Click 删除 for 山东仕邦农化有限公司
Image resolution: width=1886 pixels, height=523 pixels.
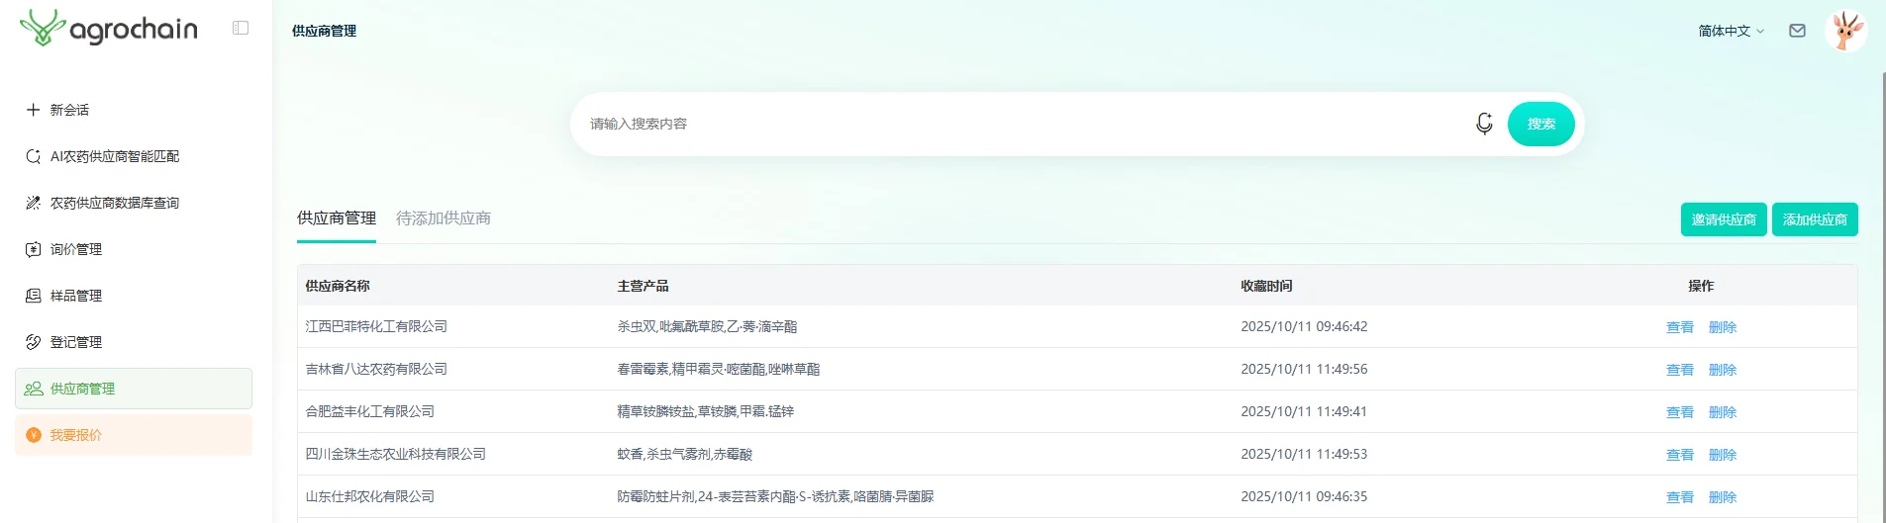pos(1723,497)
